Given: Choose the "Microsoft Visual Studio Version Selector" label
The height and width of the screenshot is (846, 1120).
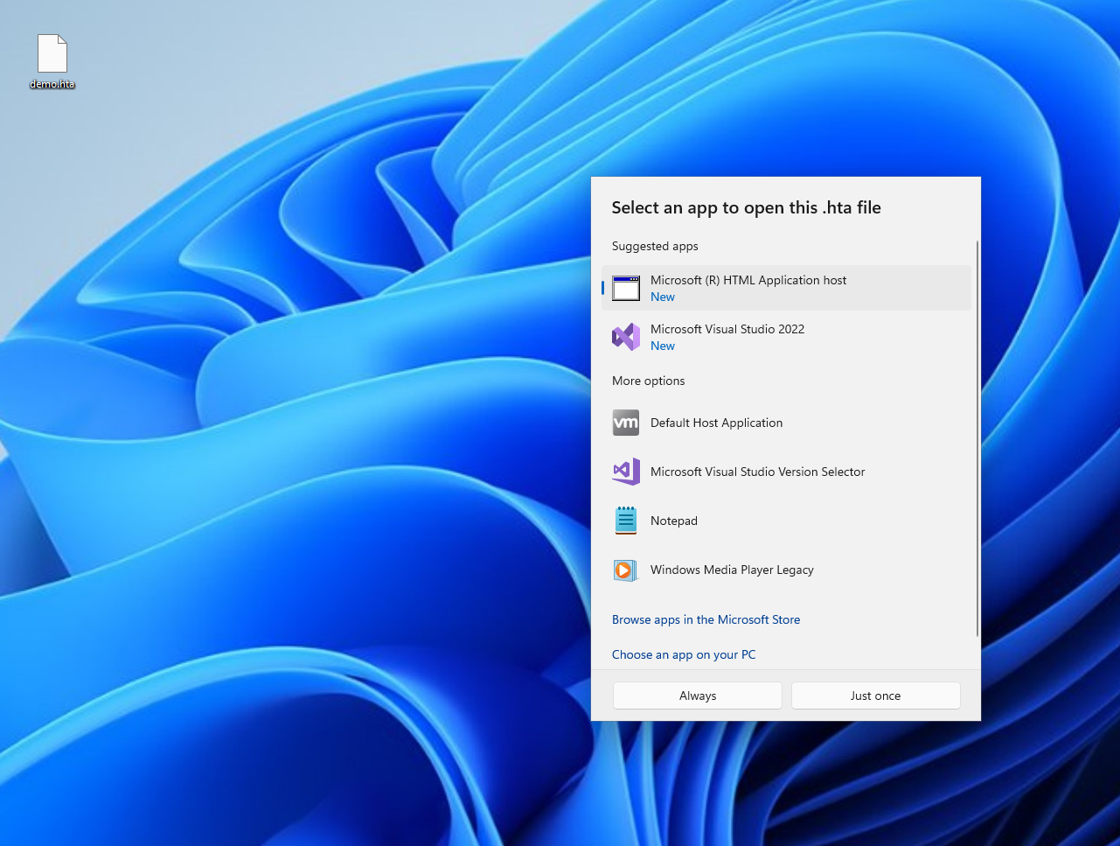Looking at the screenshot, I should [757, 472].
